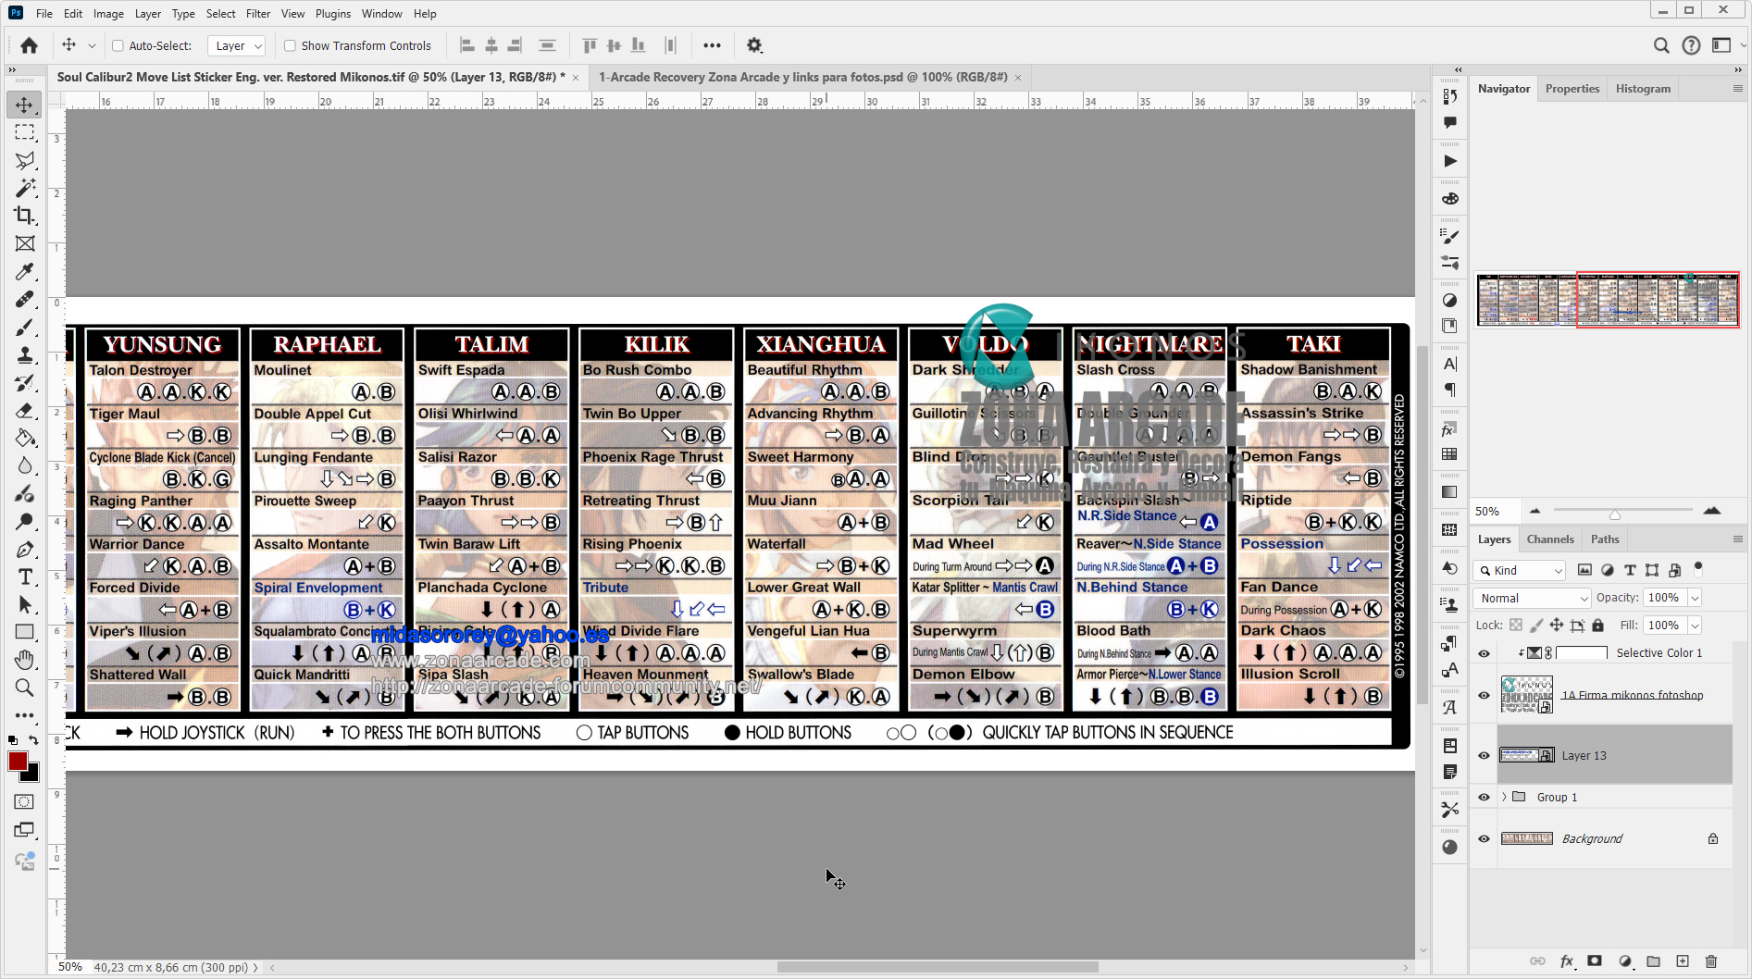Click Navigator zoom out button
The image size is (1752, 979).
tap(1535, 511)
